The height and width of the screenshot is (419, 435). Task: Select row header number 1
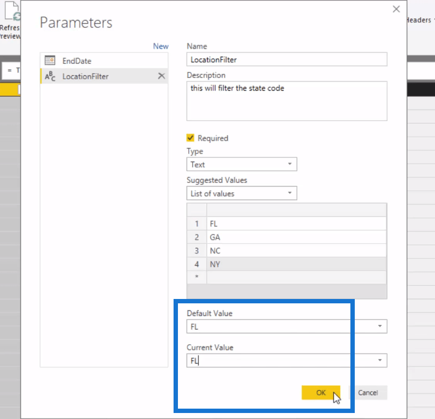click(196, 224)
